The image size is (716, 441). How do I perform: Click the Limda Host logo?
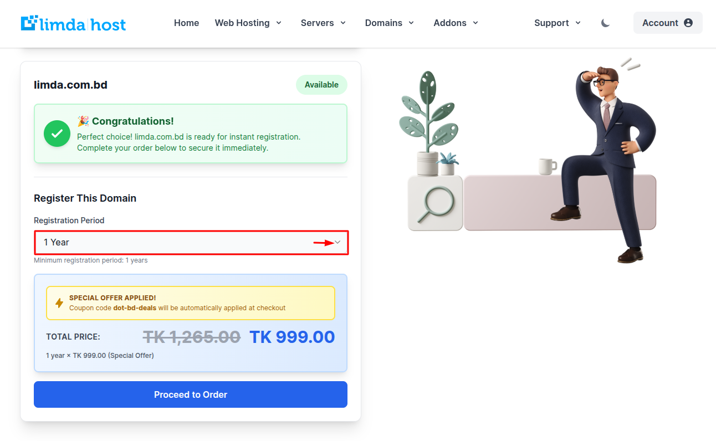pyautogui.click(x=74, y=23)
